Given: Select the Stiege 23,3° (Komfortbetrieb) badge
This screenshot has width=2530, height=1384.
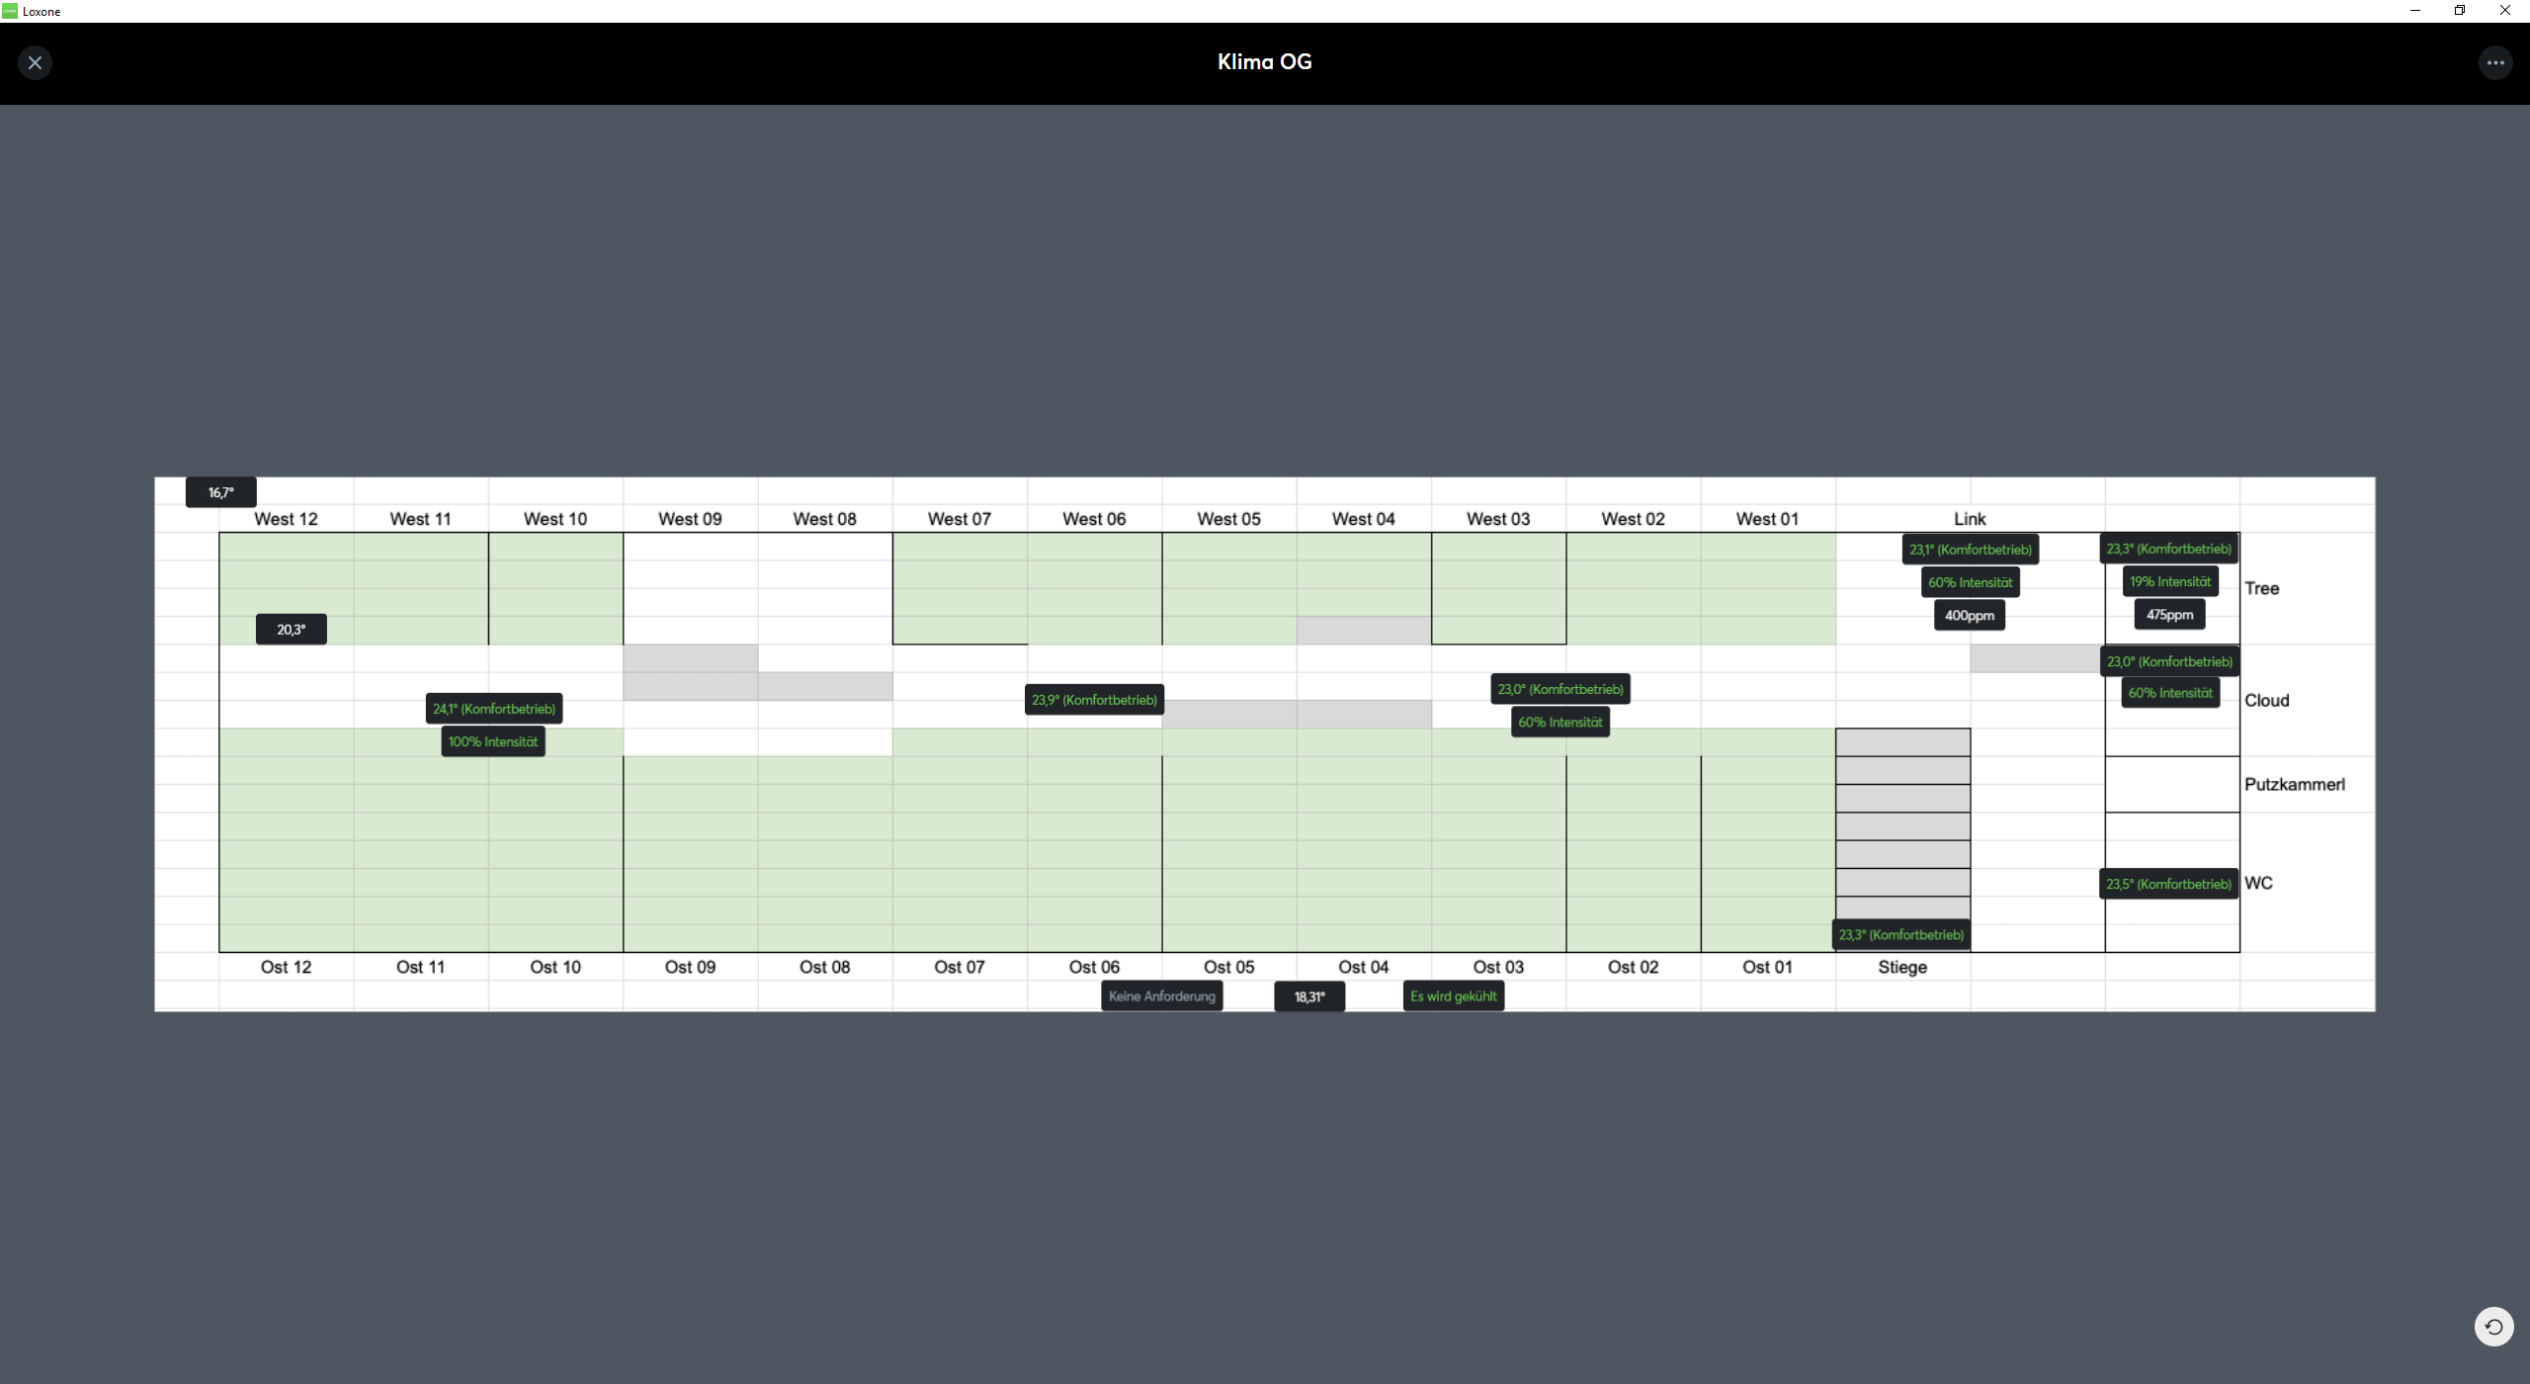Looking at the screenshot, I should pyautogui.click(x=1900, y=935).
